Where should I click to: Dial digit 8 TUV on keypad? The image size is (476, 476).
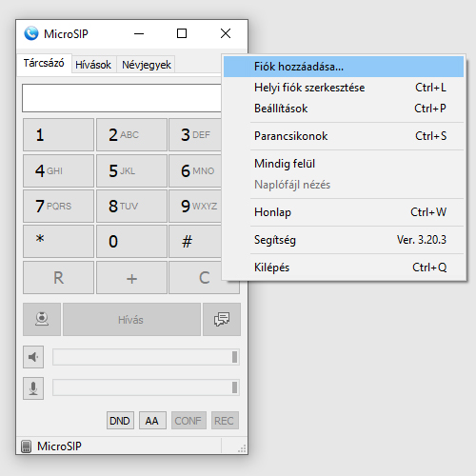click(131, 206)
